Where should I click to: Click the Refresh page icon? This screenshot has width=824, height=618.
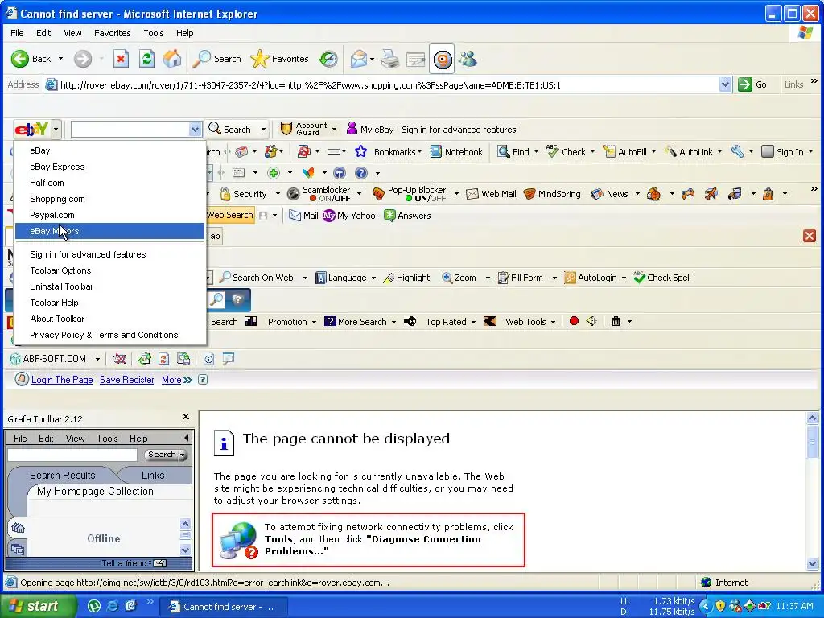point(146,59)
